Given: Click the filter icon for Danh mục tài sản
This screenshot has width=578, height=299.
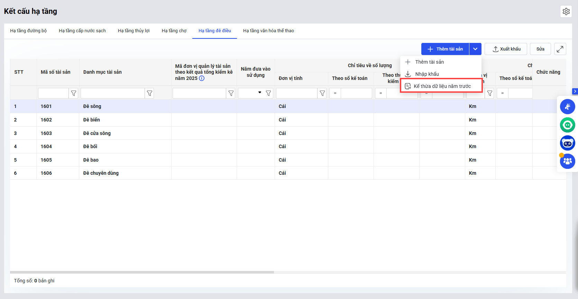Looking at the screenshot, I should (149, 93).
